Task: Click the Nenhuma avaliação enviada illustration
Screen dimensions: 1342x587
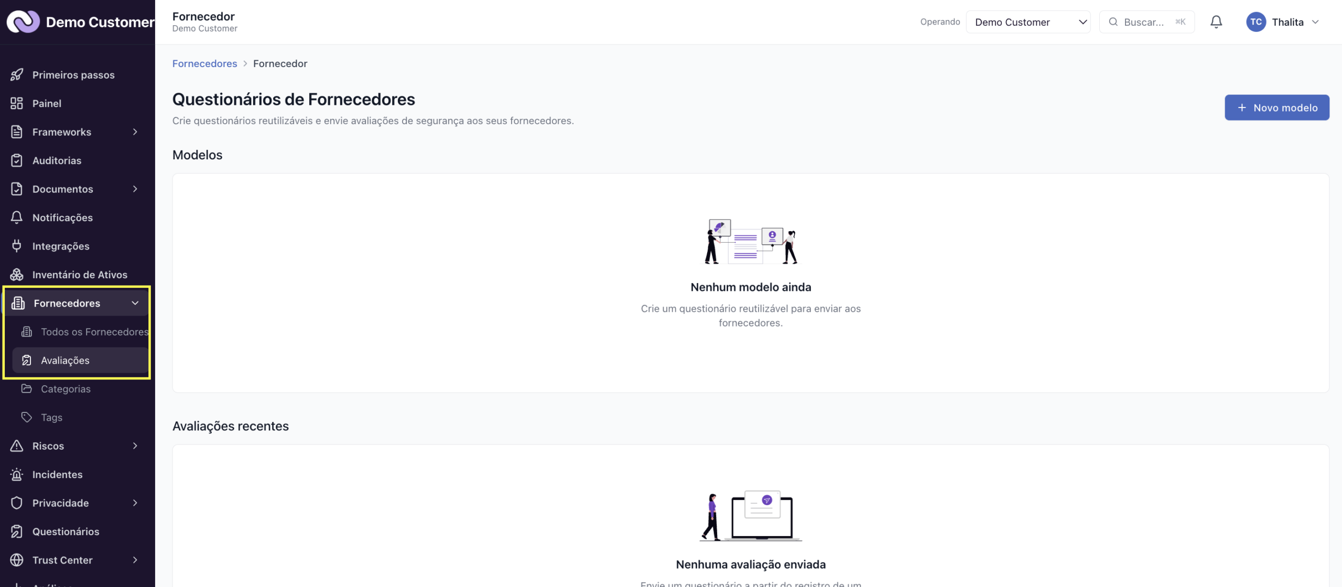Action: point(751,516)
